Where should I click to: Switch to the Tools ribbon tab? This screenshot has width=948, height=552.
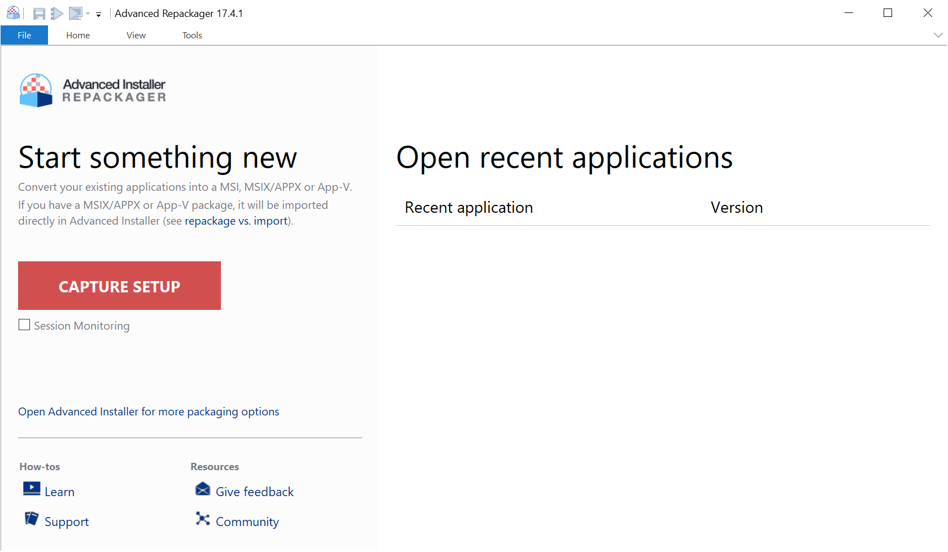coord(192,35)
